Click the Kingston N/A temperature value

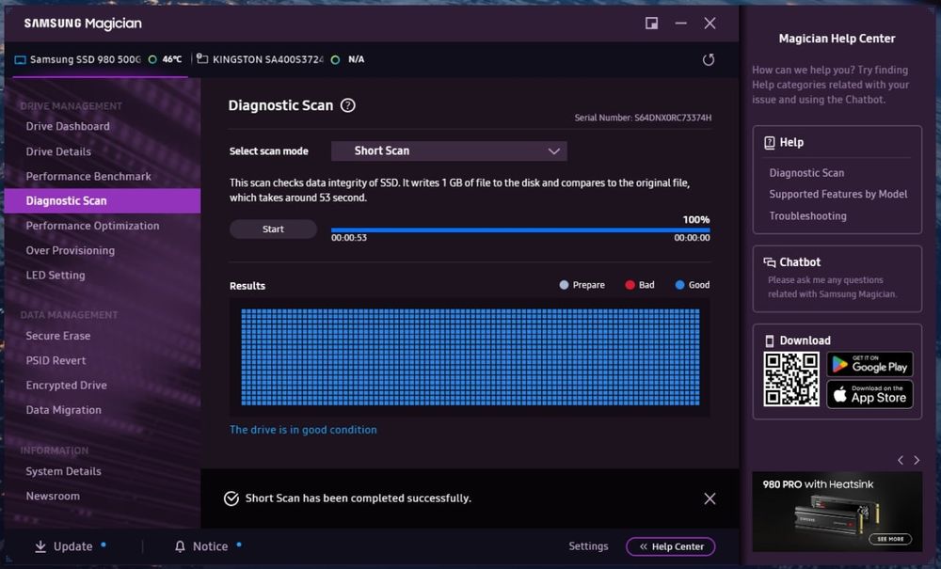coord(356,59)
